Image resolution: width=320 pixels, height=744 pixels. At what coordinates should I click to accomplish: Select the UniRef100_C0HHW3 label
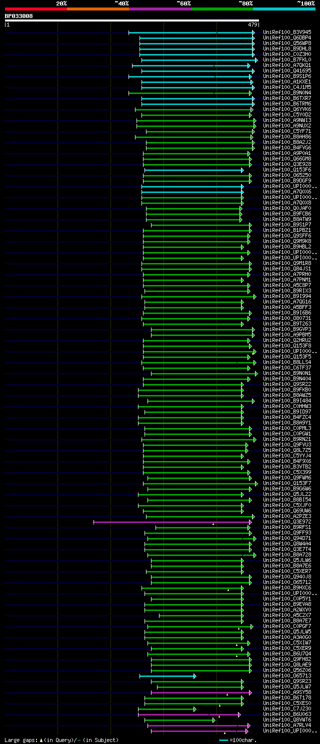click(287, 406)
